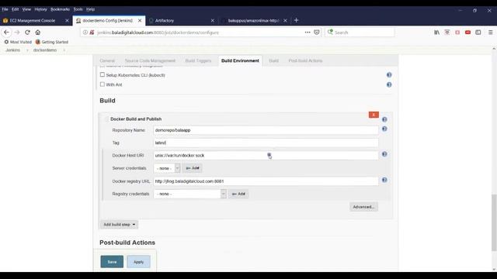Open the File menu
Image resolution: width=497 pixels, height=279 pixels.
pos(5,9)
